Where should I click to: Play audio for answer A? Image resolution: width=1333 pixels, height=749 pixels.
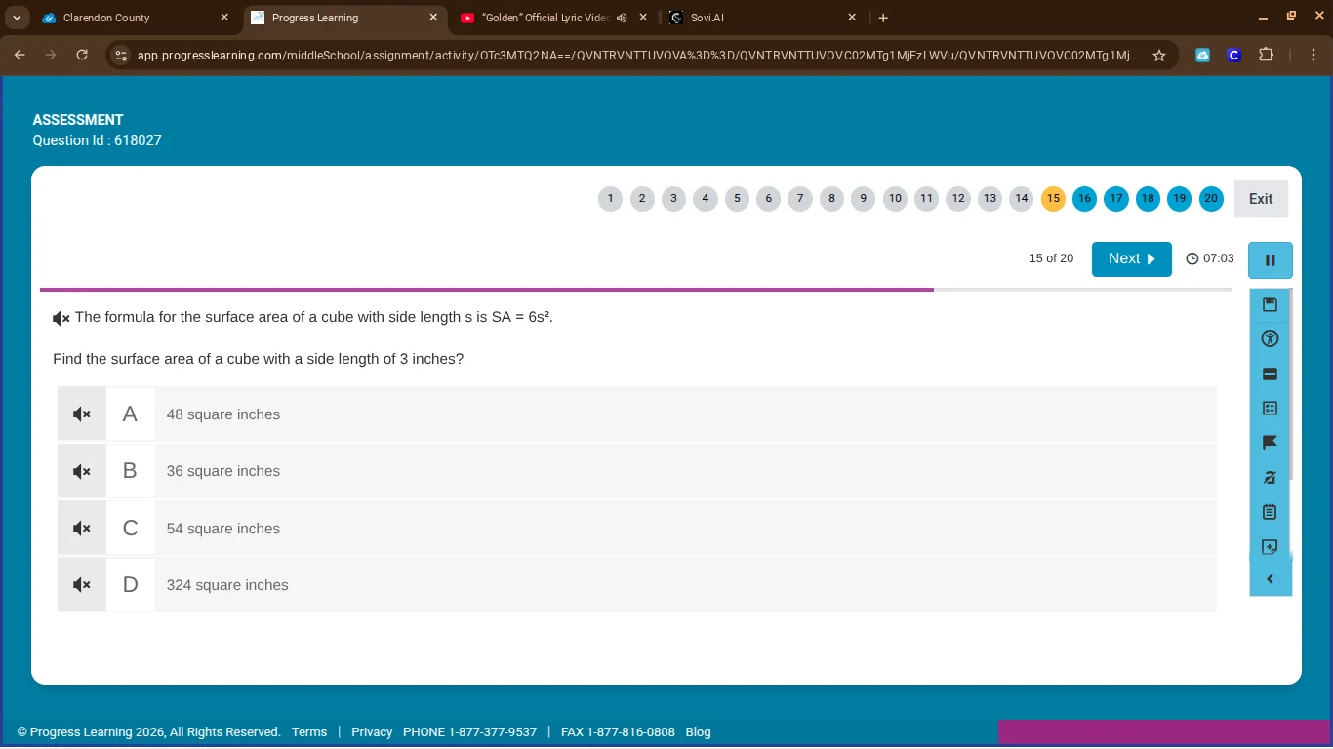82,414
